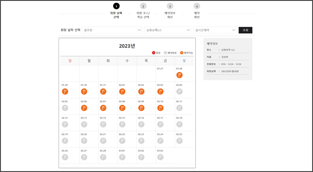Choose the orange flag icon on 02.10

coord(160,108)
